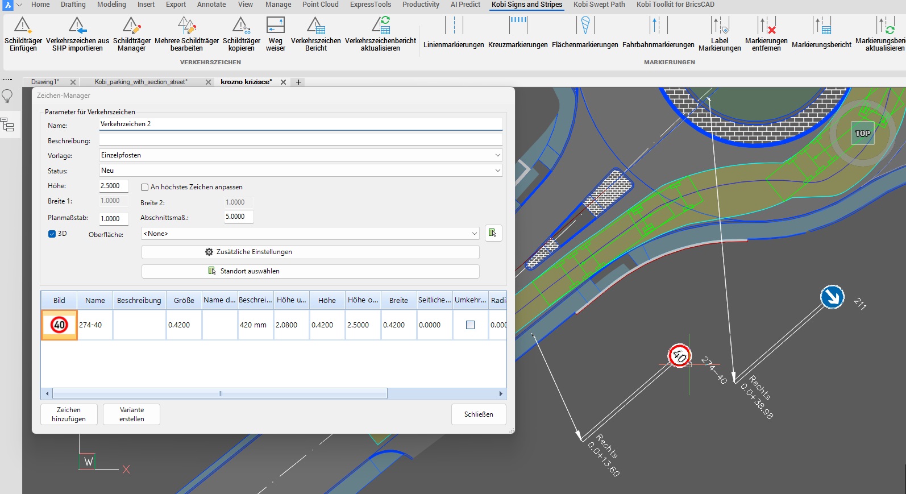This screenshot has width=906, height=494.
Task: Click the Zusätzliche Einstellungen button
Action: point(310,252)
